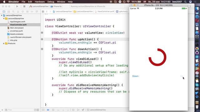Screen dimensions: 200x112
Task: Step into in the debug bar
Action: (x=63, y=110)
